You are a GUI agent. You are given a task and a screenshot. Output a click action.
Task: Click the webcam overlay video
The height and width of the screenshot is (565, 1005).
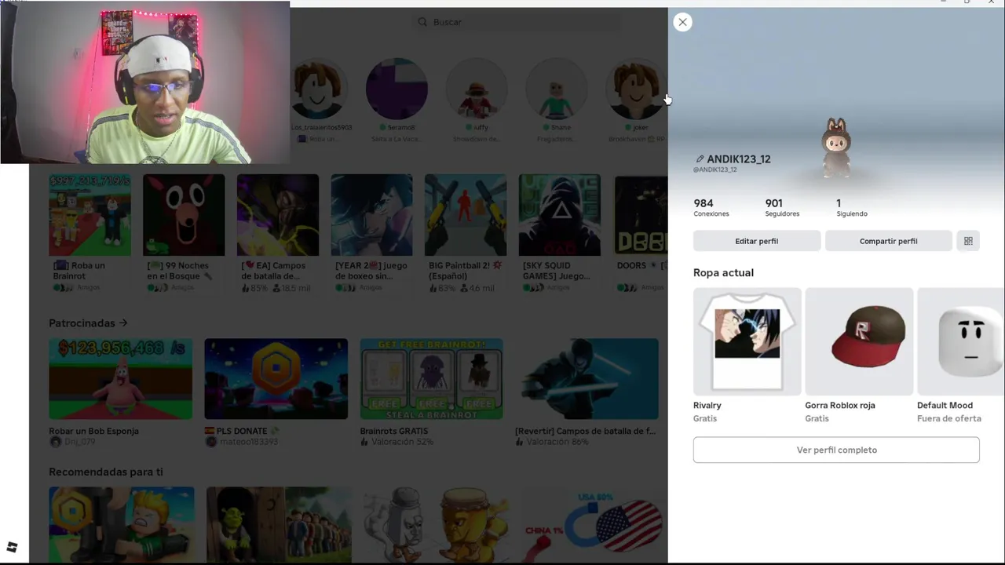(145, 82)
